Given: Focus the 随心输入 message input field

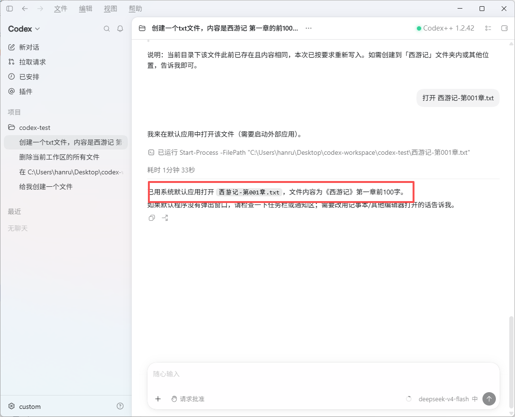Looking at the screenshot, I should (323, 374).
